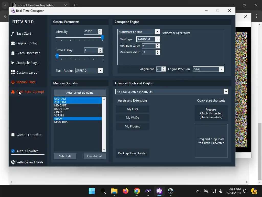Decrease Error Delay with down arrow
Viewport: 262px width, 197px height.
[x=100, y=51]
